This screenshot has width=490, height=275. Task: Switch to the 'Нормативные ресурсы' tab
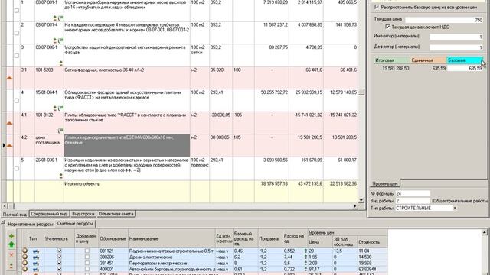(31, 224)
